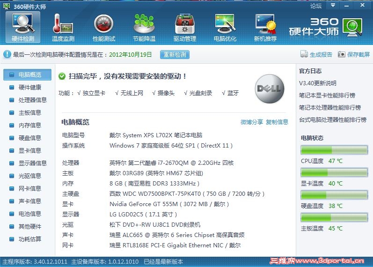This screenshot has width=373, height=267.
Task: Click the 硬盘温度 progress bar
Action: click(x=334, y=195)
